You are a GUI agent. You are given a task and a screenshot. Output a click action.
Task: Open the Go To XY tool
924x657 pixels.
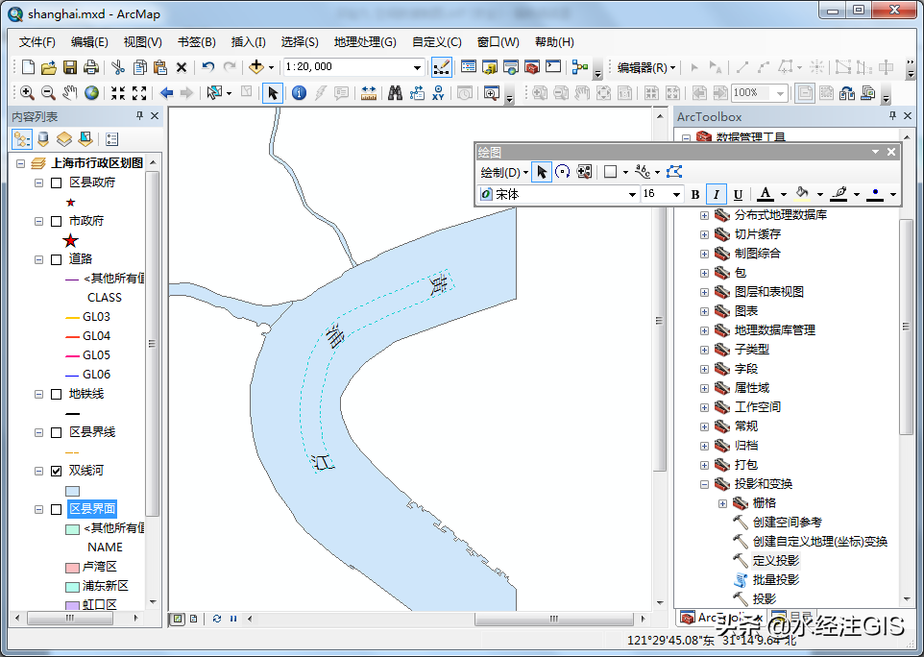[438, 92]
